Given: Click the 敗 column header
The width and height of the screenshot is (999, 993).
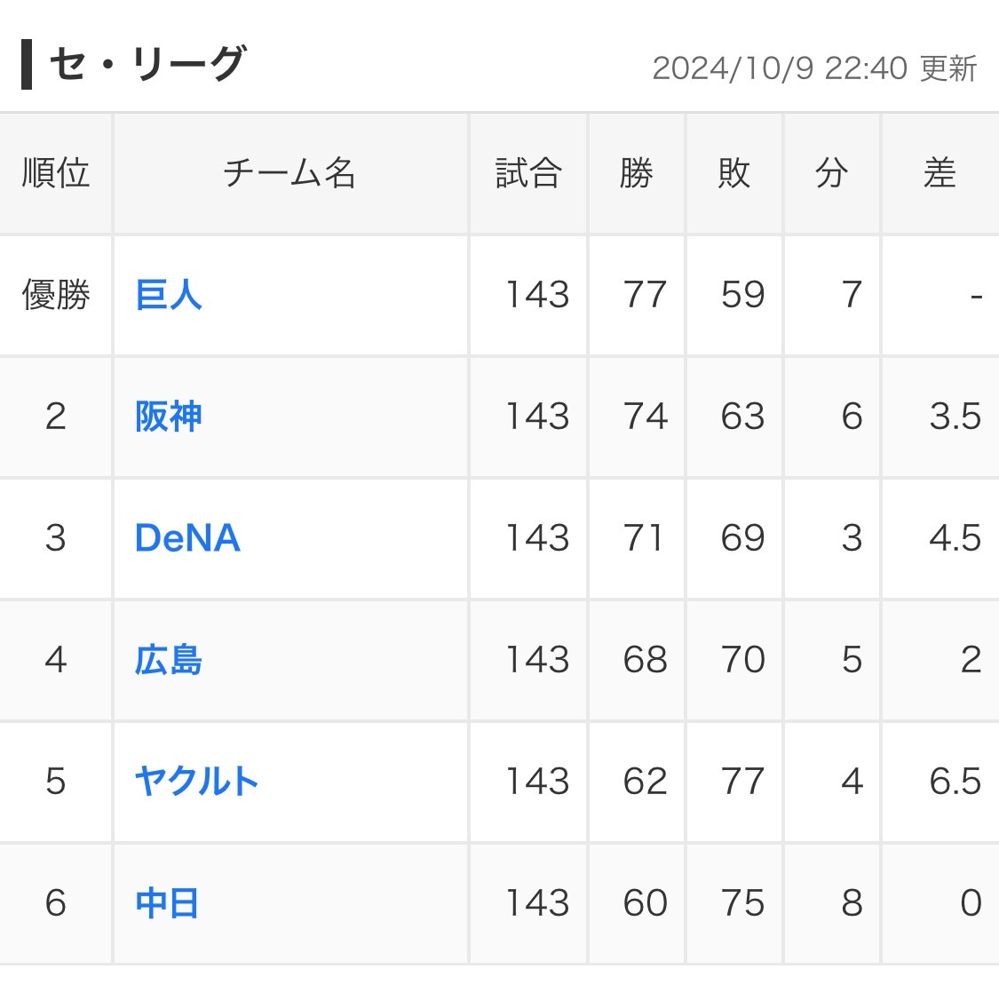Looking at the screenshot, I should click(x=734, y=173).
